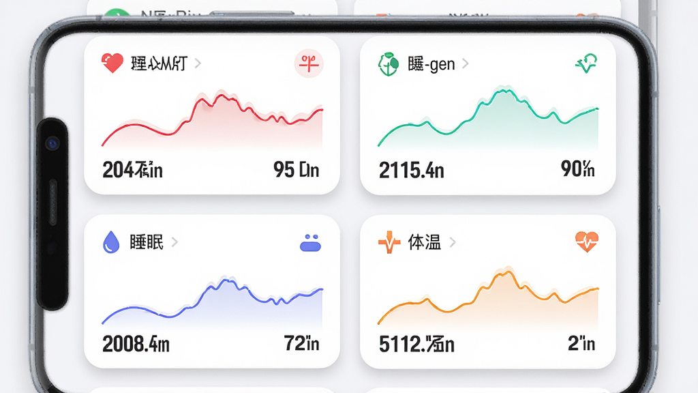The height and width of the screenshot is (393, 698).
Task: Tap the orange pulse cross icon
Action: 389,242
